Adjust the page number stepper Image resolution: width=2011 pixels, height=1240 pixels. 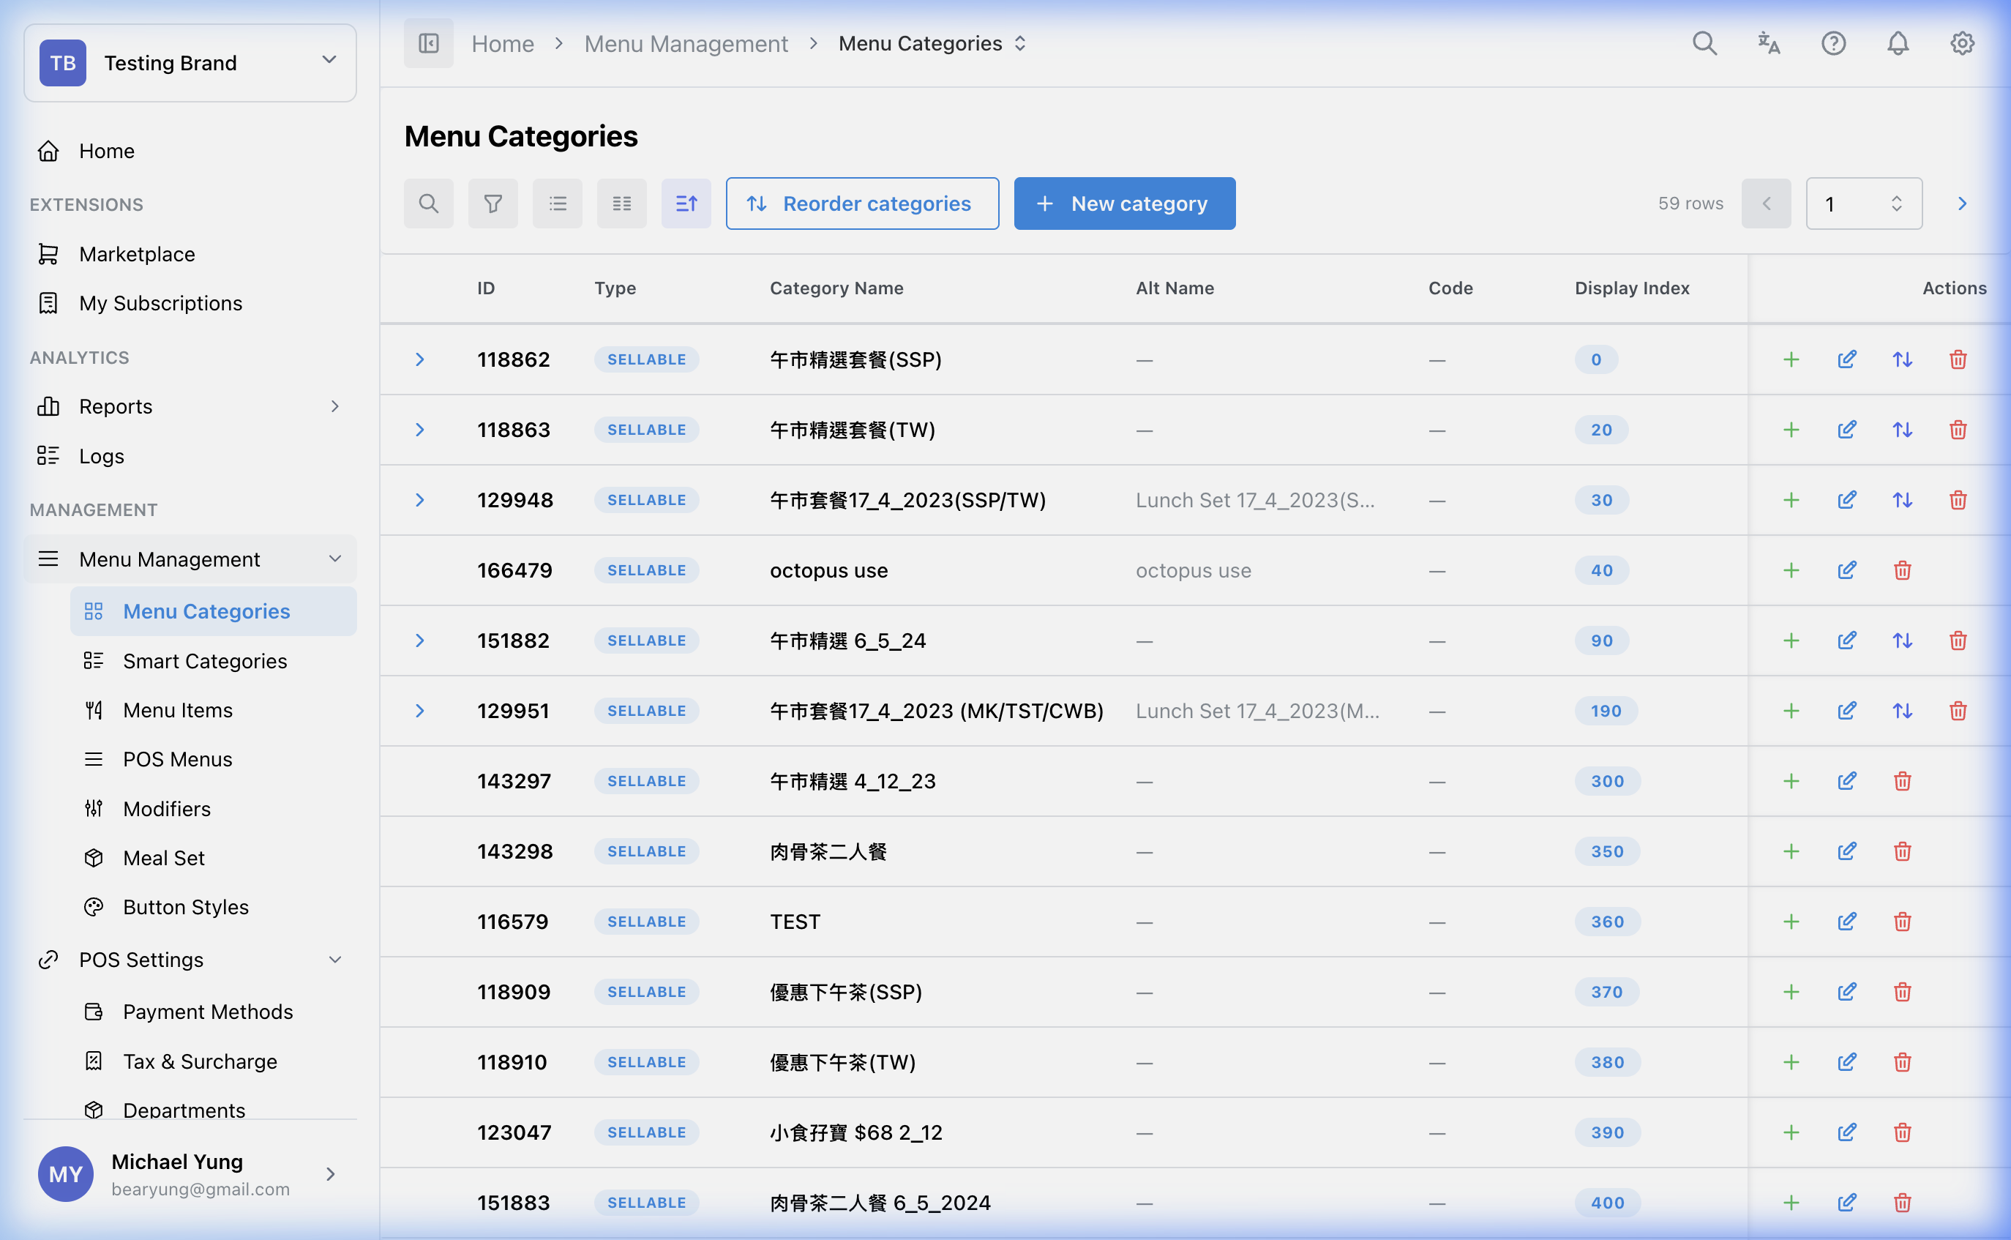tap(1896, 203)
